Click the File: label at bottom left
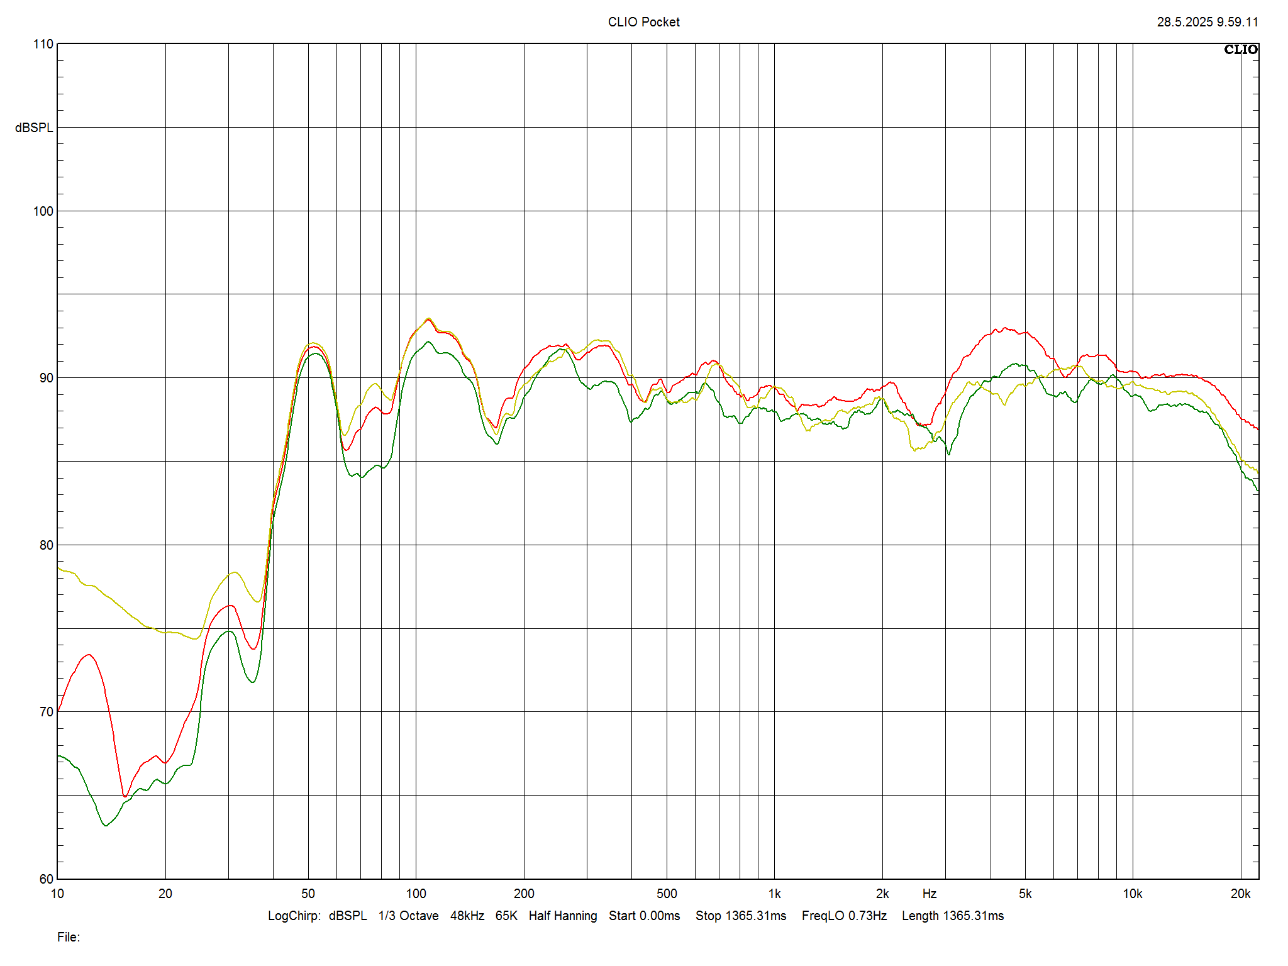Screen dimensions: 1288x966 [x=69, y=937]
